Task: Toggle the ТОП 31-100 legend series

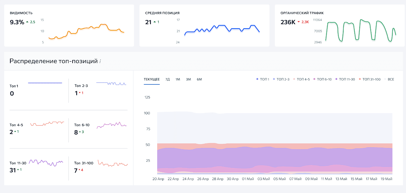Action: point(370,79)
